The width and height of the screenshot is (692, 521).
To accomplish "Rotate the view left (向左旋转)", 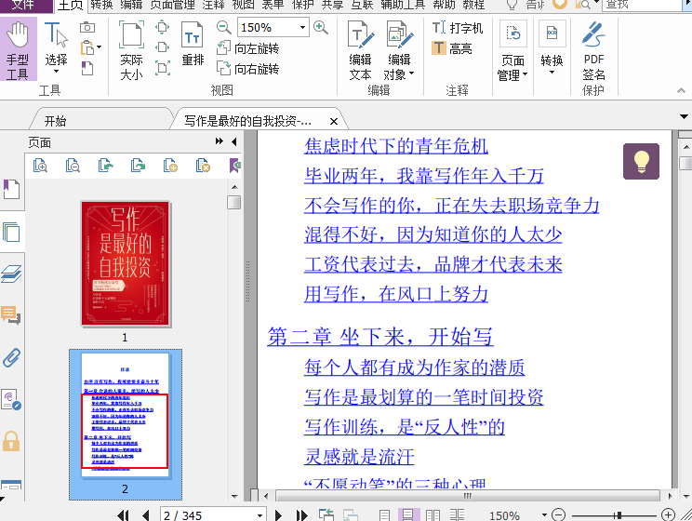I will pyautogui.click(x=248, y=48).
